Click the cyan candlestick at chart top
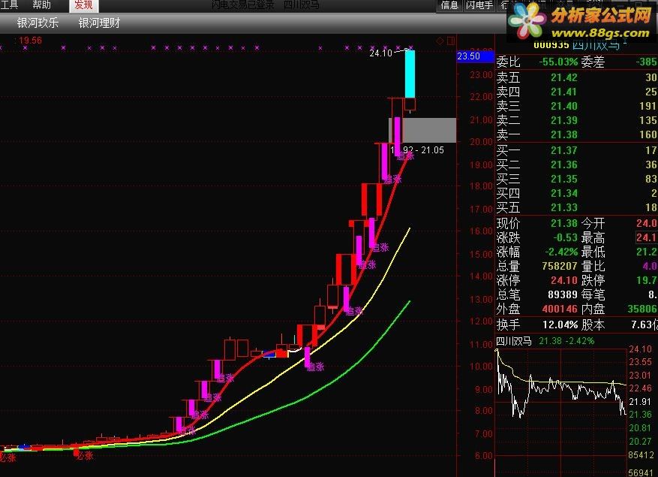The width and height of the screenshot is (658, 477). coord(410,74)
